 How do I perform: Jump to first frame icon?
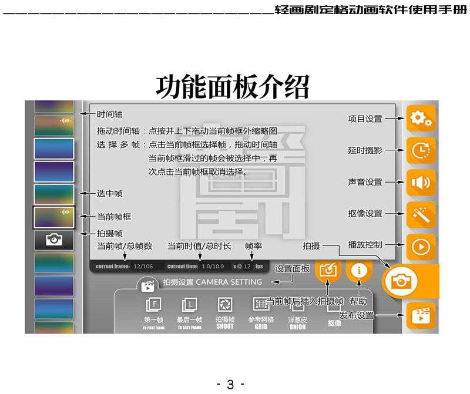point(154,305)
